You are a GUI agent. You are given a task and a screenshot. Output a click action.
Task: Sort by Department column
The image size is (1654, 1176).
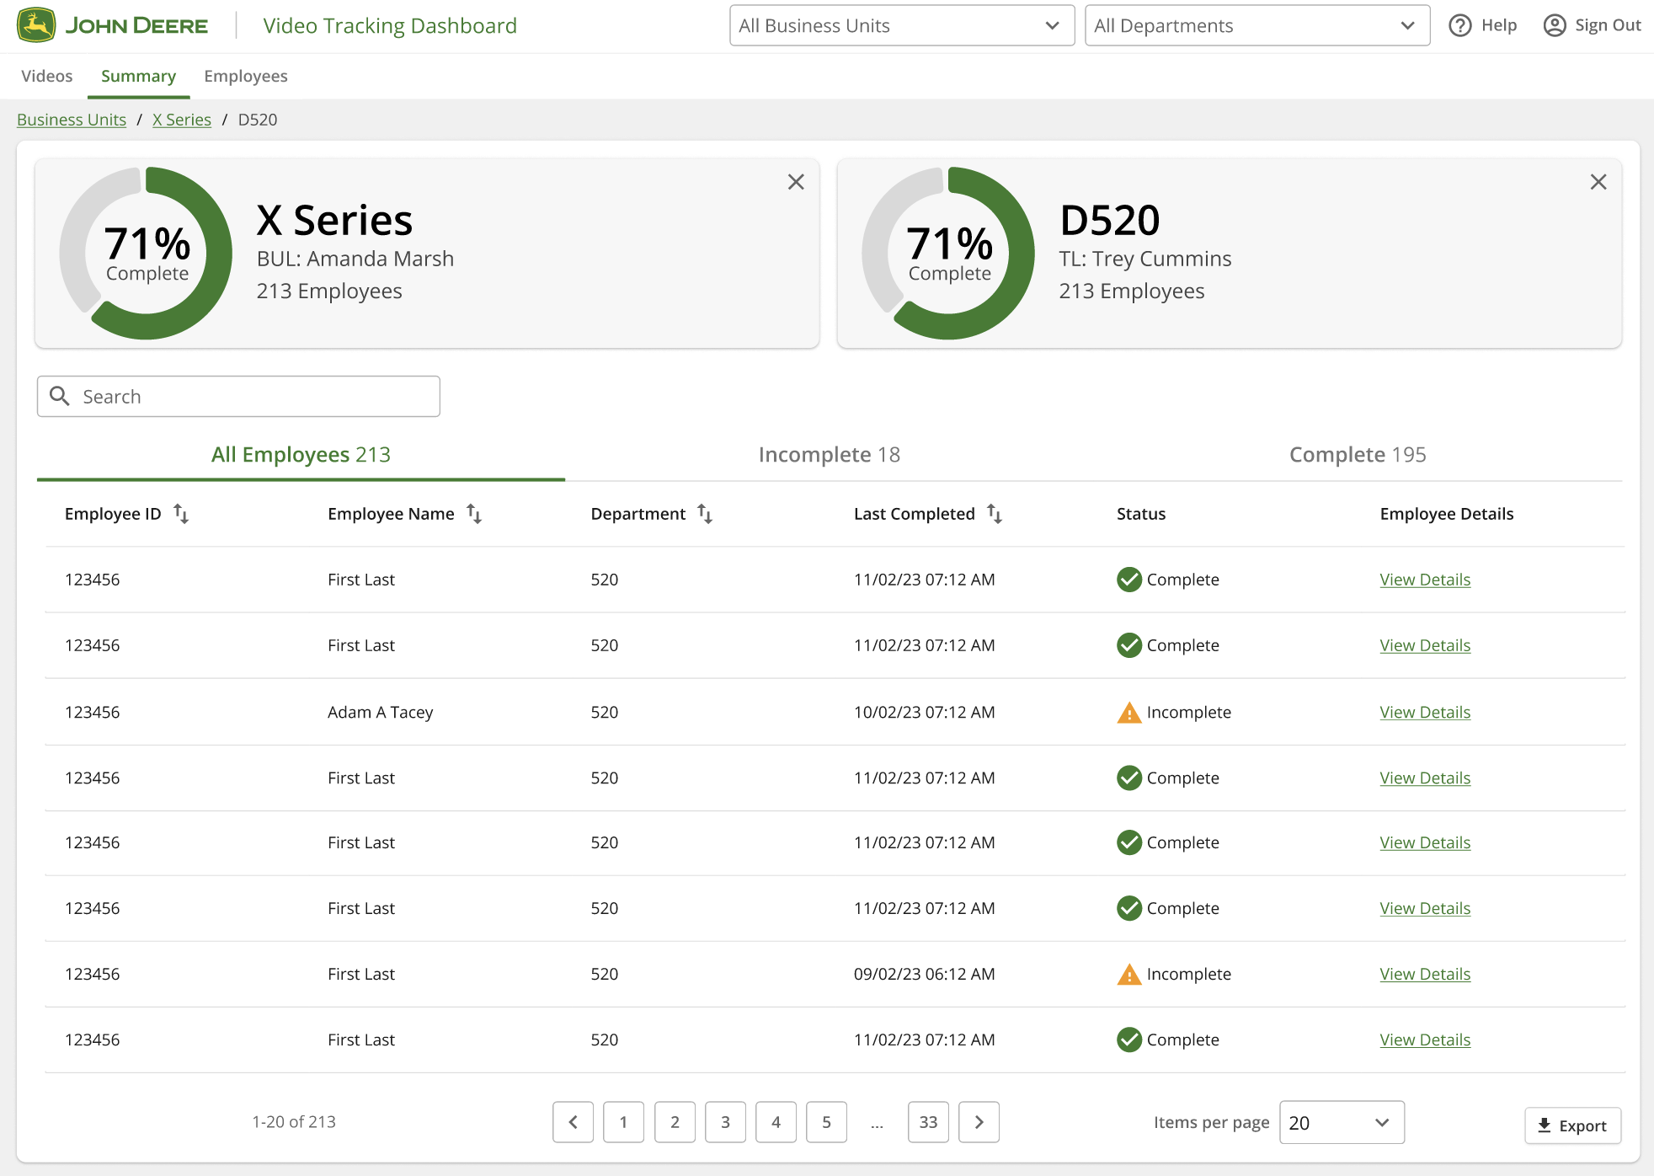click(706, 513)
